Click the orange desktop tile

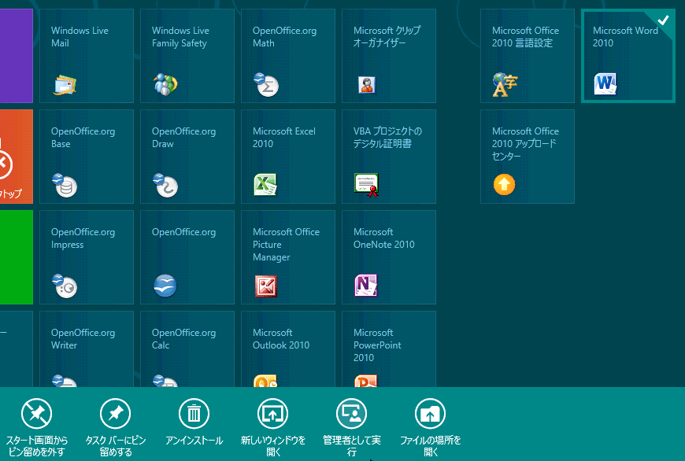pyautogui.click(x=17, y=157)
